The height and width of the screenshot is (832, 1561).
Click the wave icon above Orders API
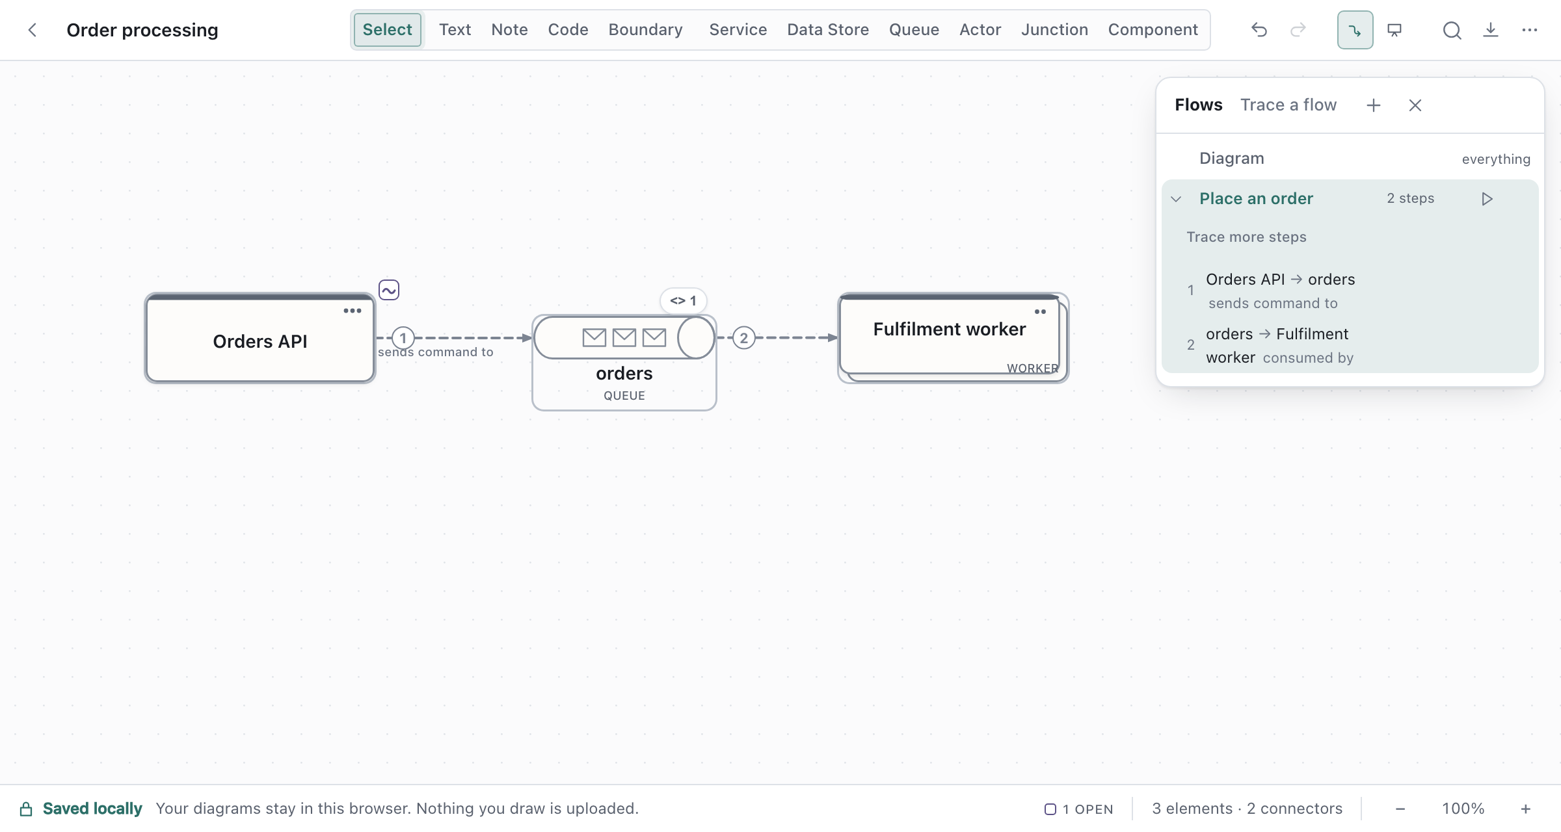point(389,290)
